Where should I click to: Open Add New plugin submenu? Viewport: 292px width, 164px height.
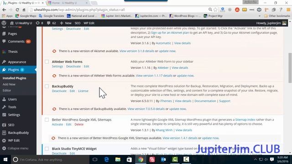[9, 84]
